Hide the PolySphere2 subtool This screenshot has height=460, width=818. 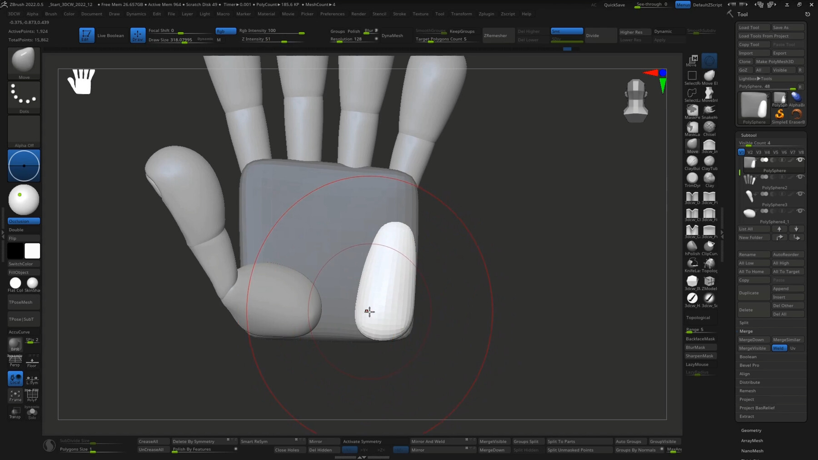(x=801, y=177)
